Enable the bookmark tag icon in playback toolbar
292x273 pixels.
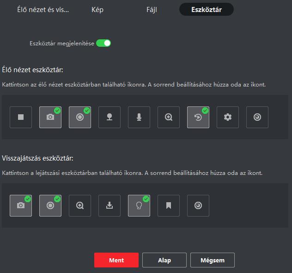(169, 206)
